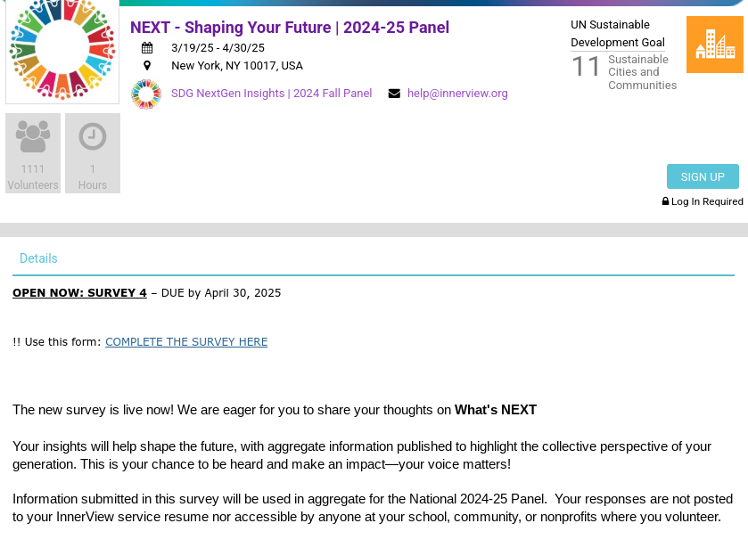Click the lock icon beside Log In Required
The width and height of the screenshot is (748, 548).
click(665, 201)
